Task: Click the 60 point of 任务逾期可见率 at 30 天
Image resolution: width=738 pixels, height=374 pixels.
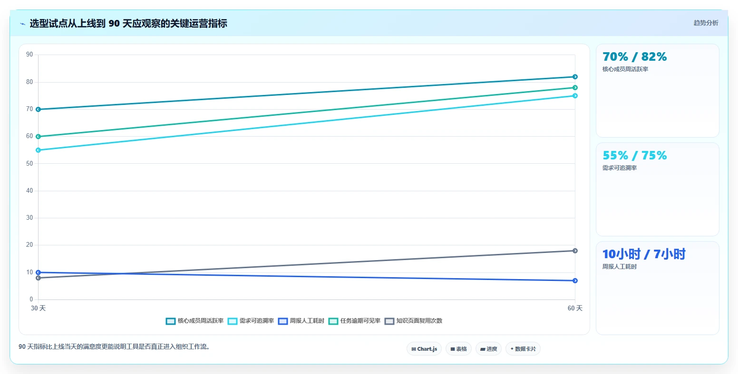Action: (x=38, y=137)
